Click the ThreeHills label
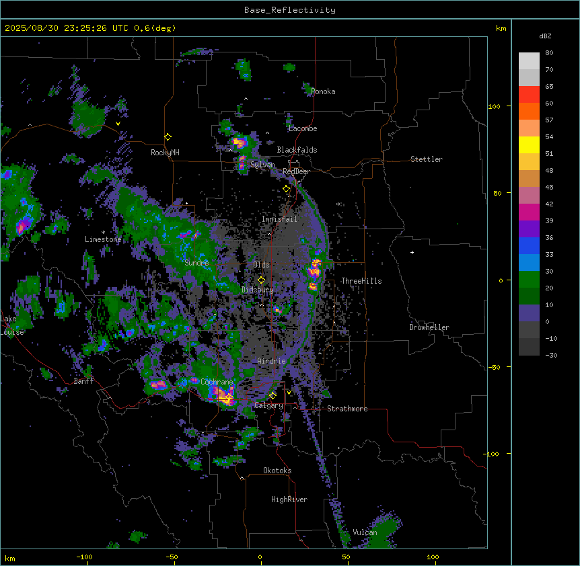Viewport: 580px width, 566px height. click(x=361, y=281)
